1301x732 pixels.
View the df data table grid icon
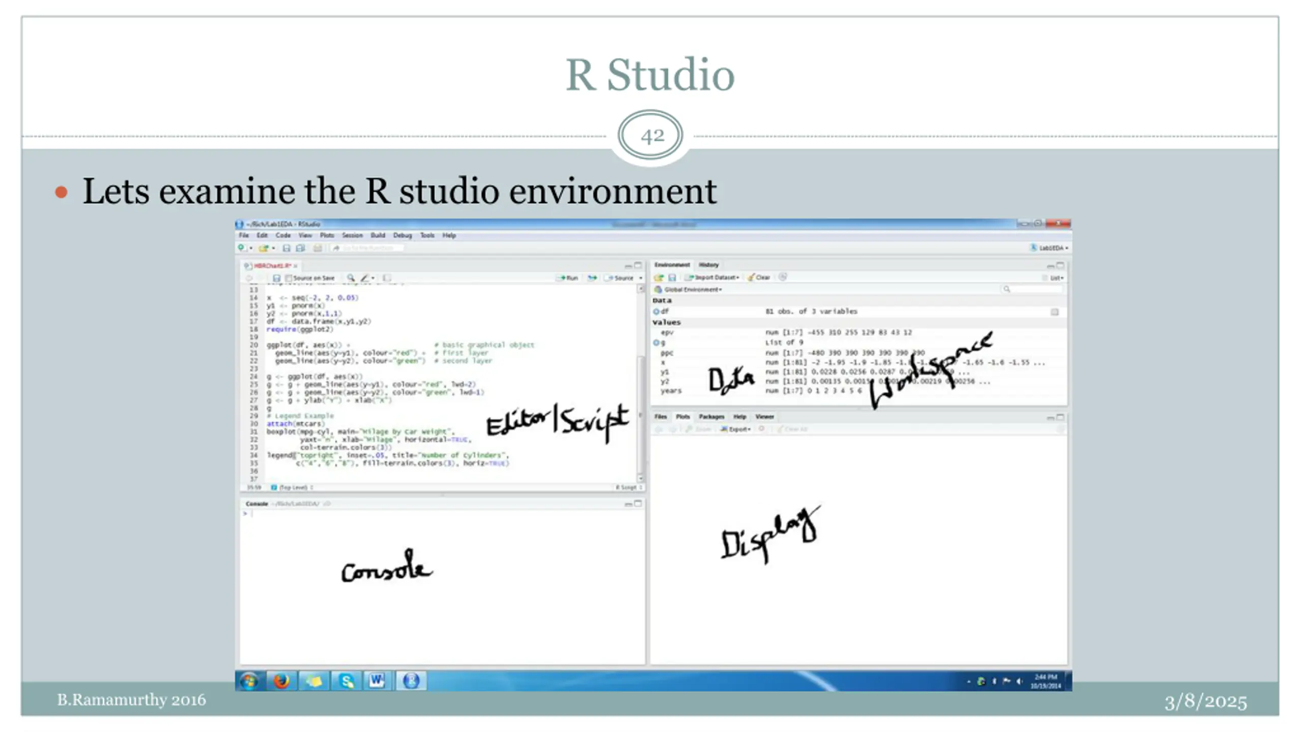[1055, 312]
